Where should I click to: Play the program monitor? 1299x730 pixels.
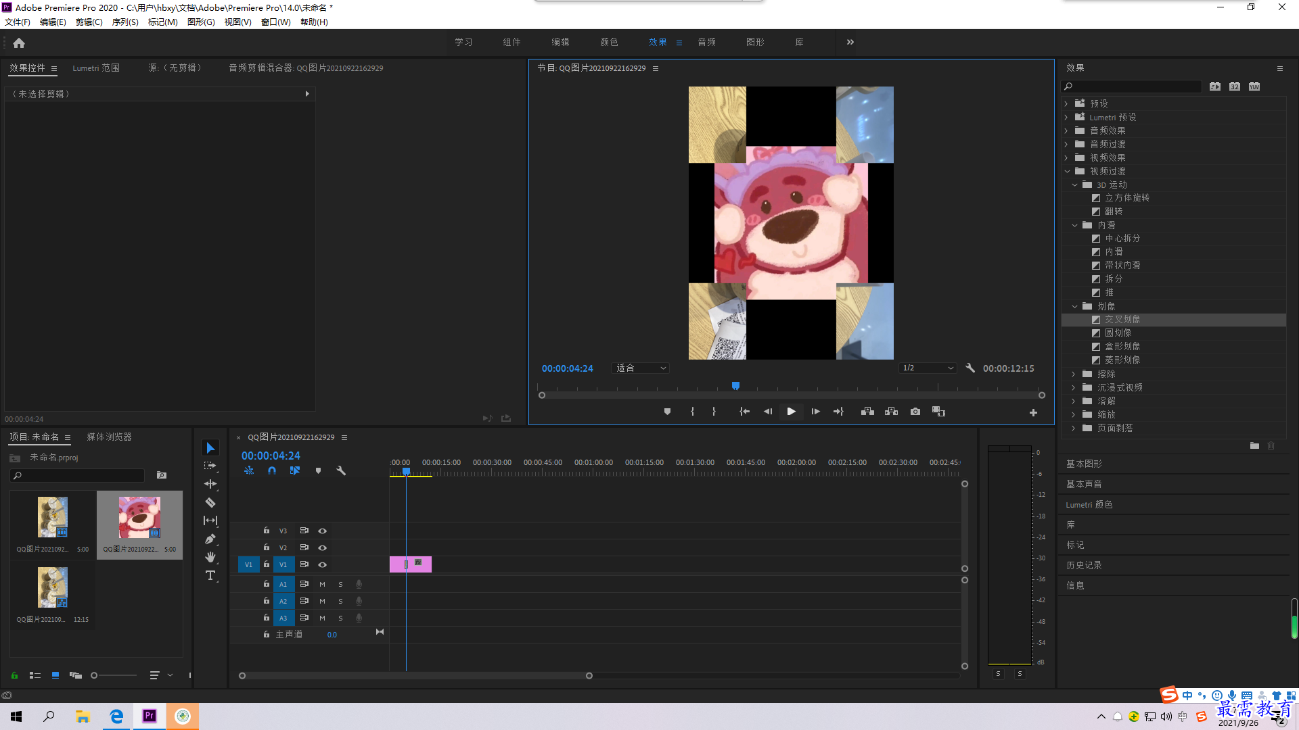791,412
